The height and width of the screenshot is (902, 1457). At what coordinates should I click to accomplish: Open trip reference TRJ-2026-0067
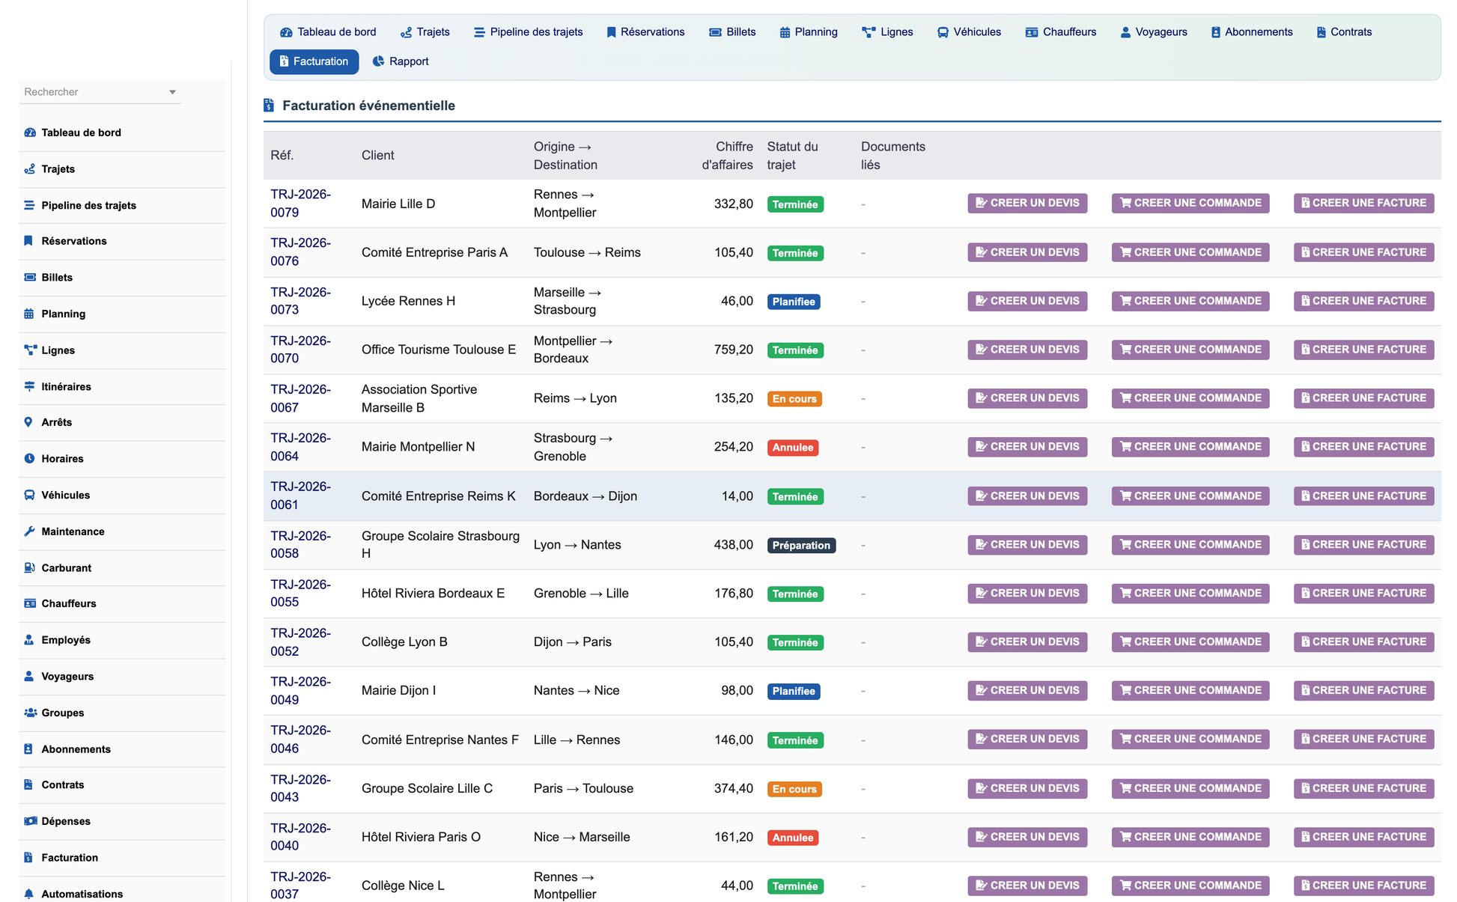300,398
